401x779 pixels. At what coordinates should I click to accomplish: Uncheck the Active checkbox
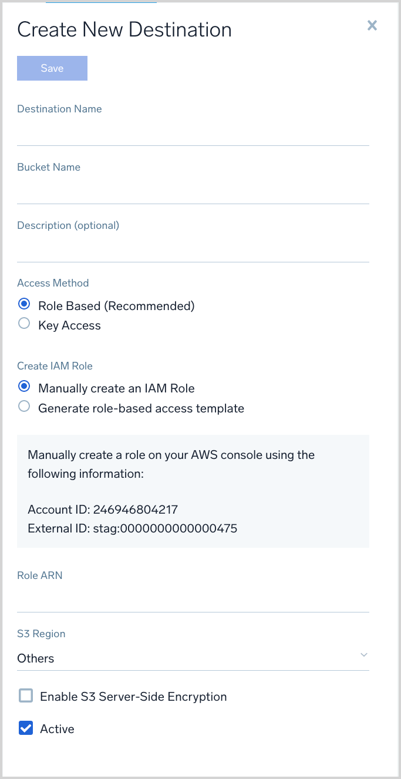(x=26, y=729)
